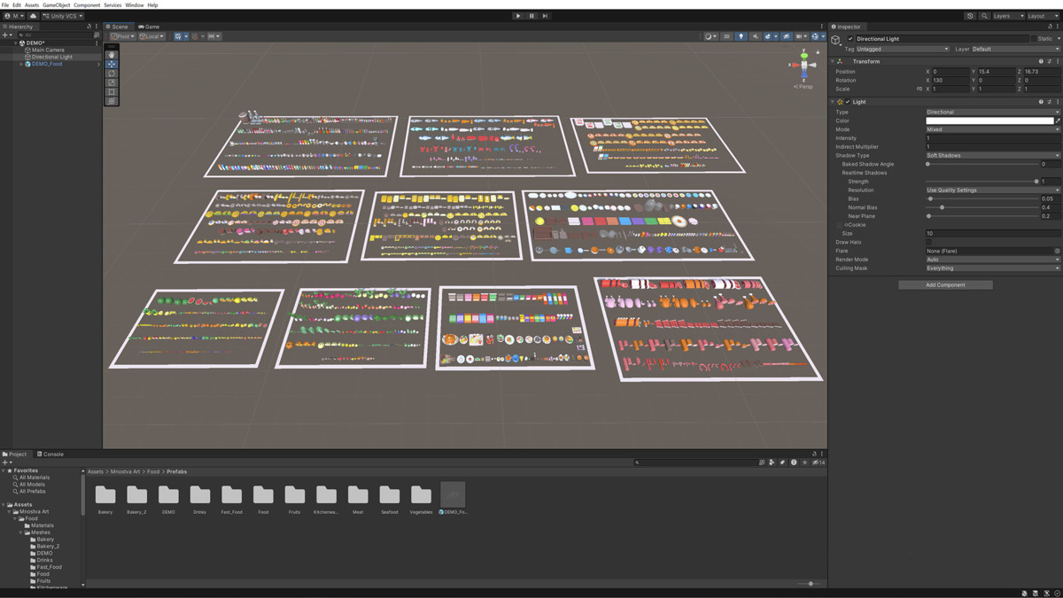Open the GameObject menu
Image resolution: width=1063 pixels, height=598 pixels.
[56, 5]
